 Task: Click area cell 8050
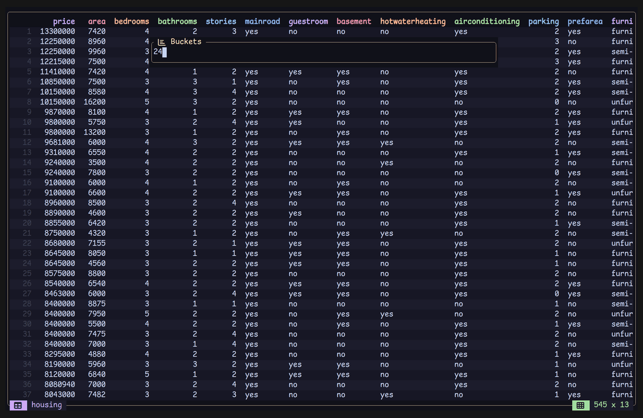[97, 253]
